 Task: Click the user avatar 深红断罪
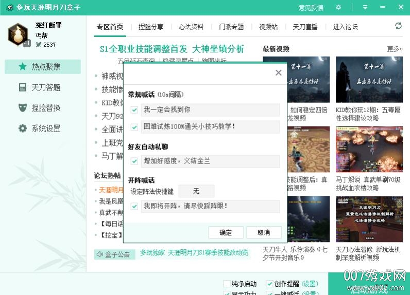pos(19,34)
